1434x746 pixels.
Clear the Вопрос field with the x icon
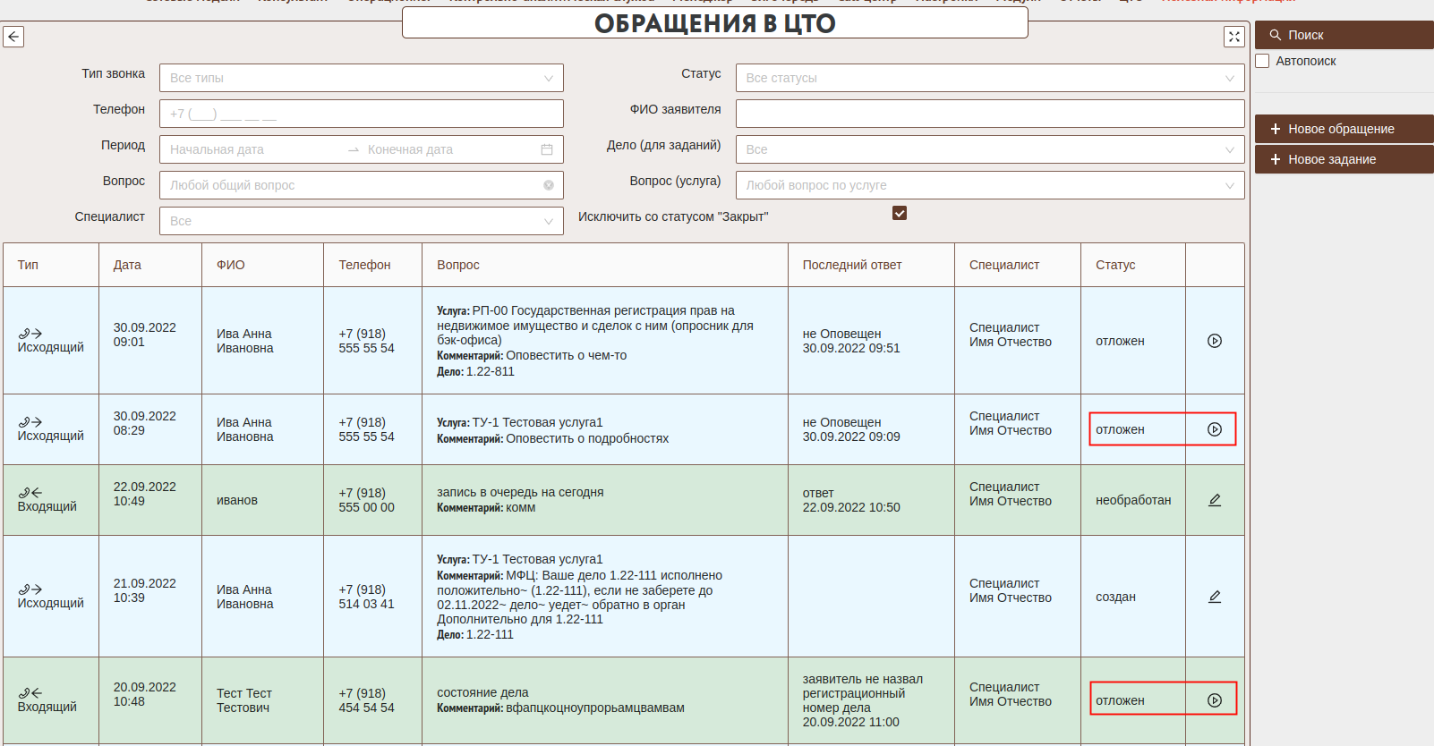coord(548,185)
